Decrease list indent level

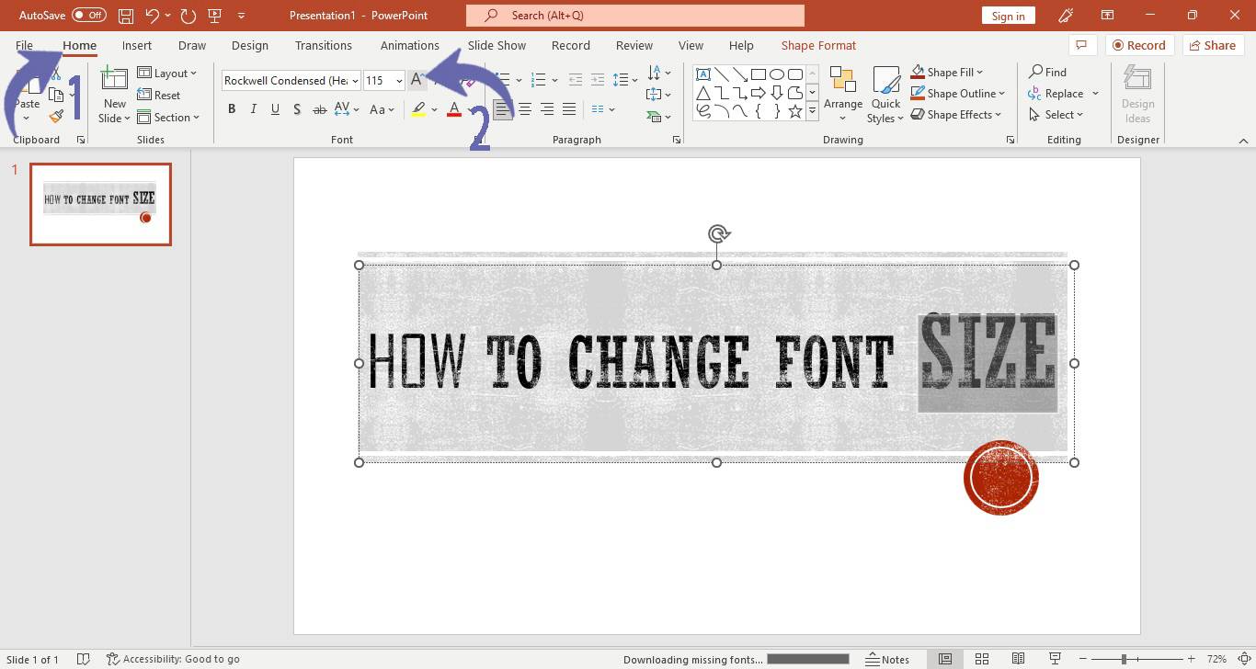(x=576, y=81)
